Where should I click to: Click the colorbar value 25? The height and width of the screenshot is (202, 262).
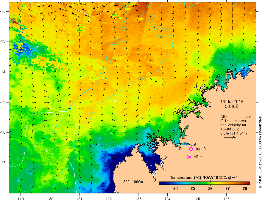coord(193,189)
